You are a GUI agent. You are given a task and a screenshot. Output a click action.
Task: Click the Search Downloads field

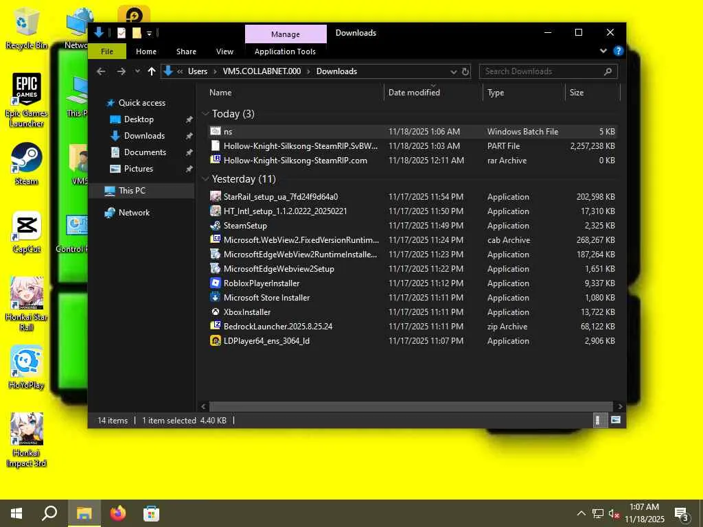coord(548,71)
